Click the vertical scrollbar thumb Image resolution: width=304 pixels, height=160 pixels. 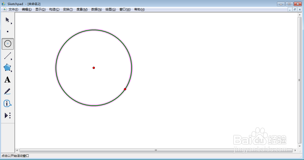coord(299,80)
